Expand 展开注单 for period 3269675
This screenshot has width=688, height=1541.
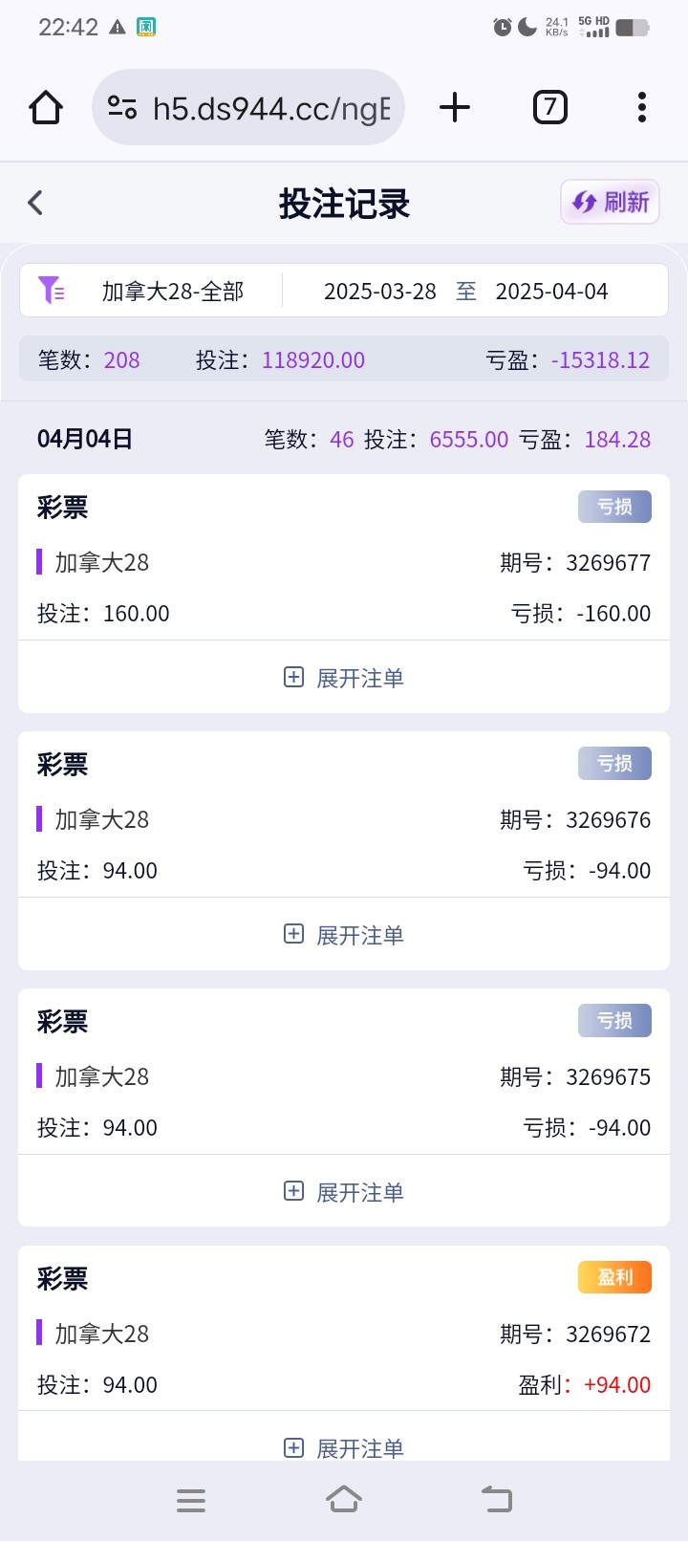coord(344,1192)
